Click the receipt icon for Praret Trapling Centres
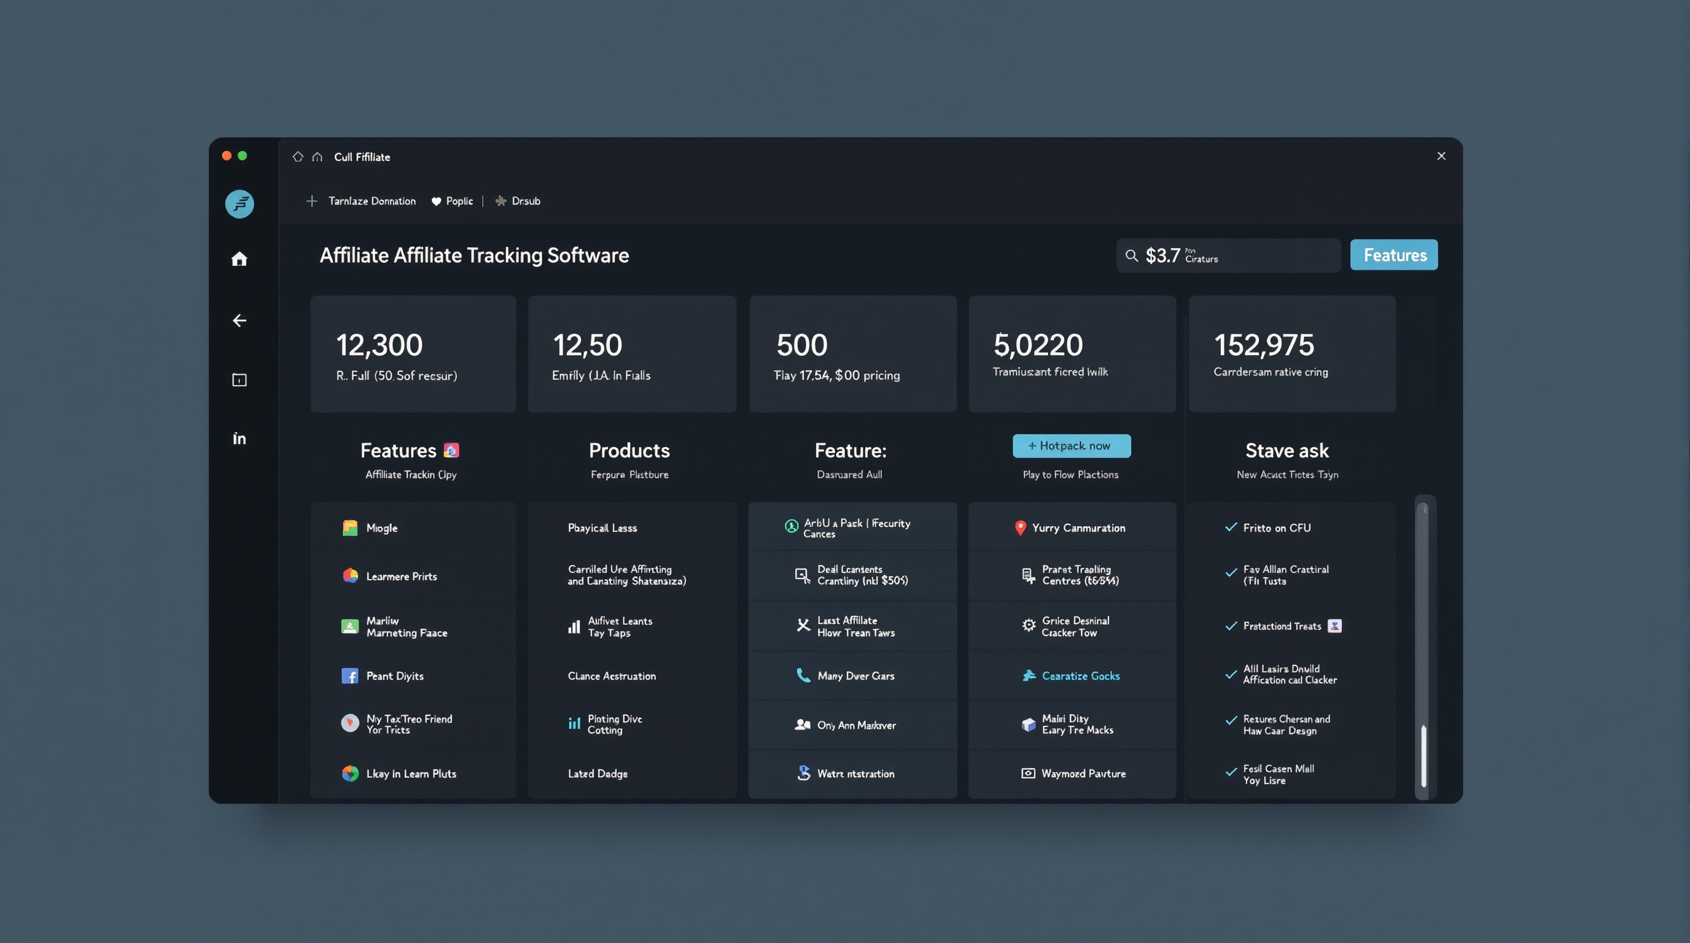 (1029, 575)
